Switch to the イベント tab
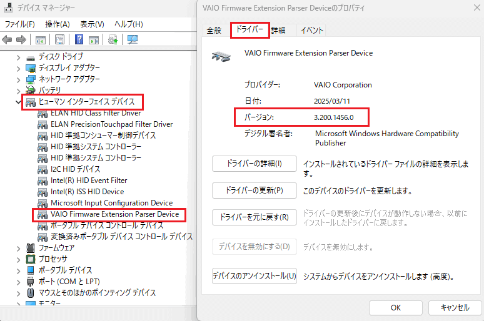This screenshot has width=484, height=321. (x=312, y=30)
